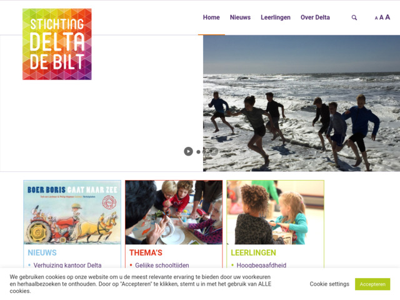Click the Stichting Delta De Bilt logo

tap(57, 44)
